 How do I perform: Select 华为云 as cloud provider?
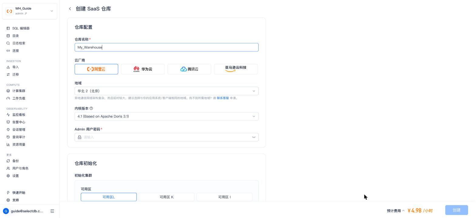[x=143, y=69]
